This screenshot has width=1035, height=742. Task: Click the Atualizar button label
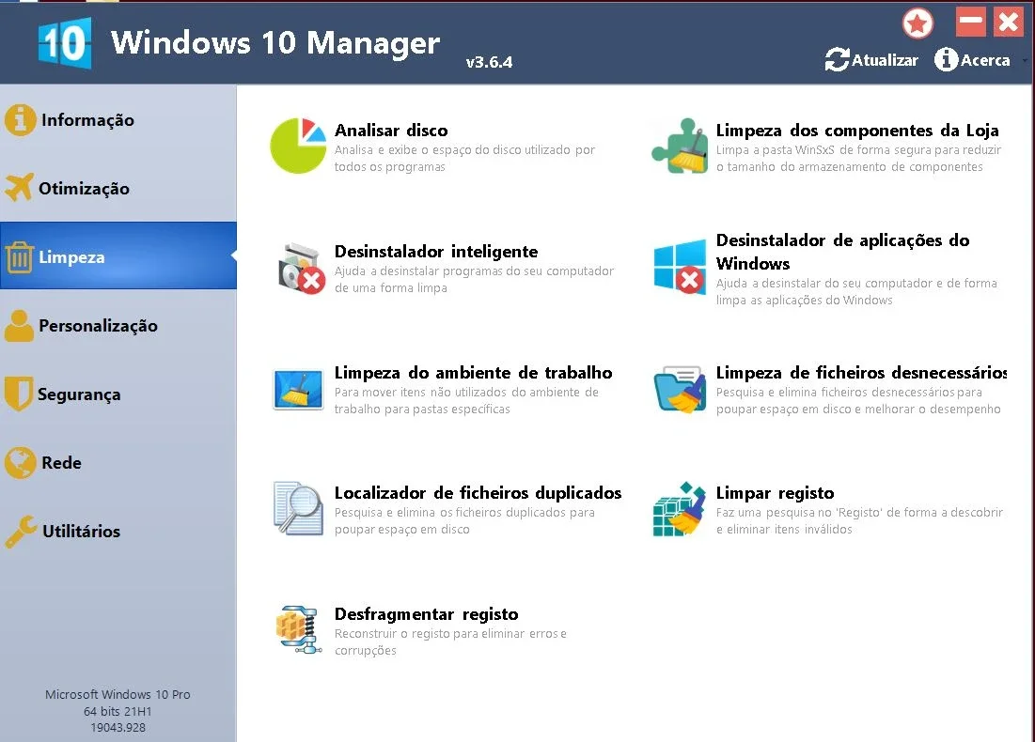point(885,60)
